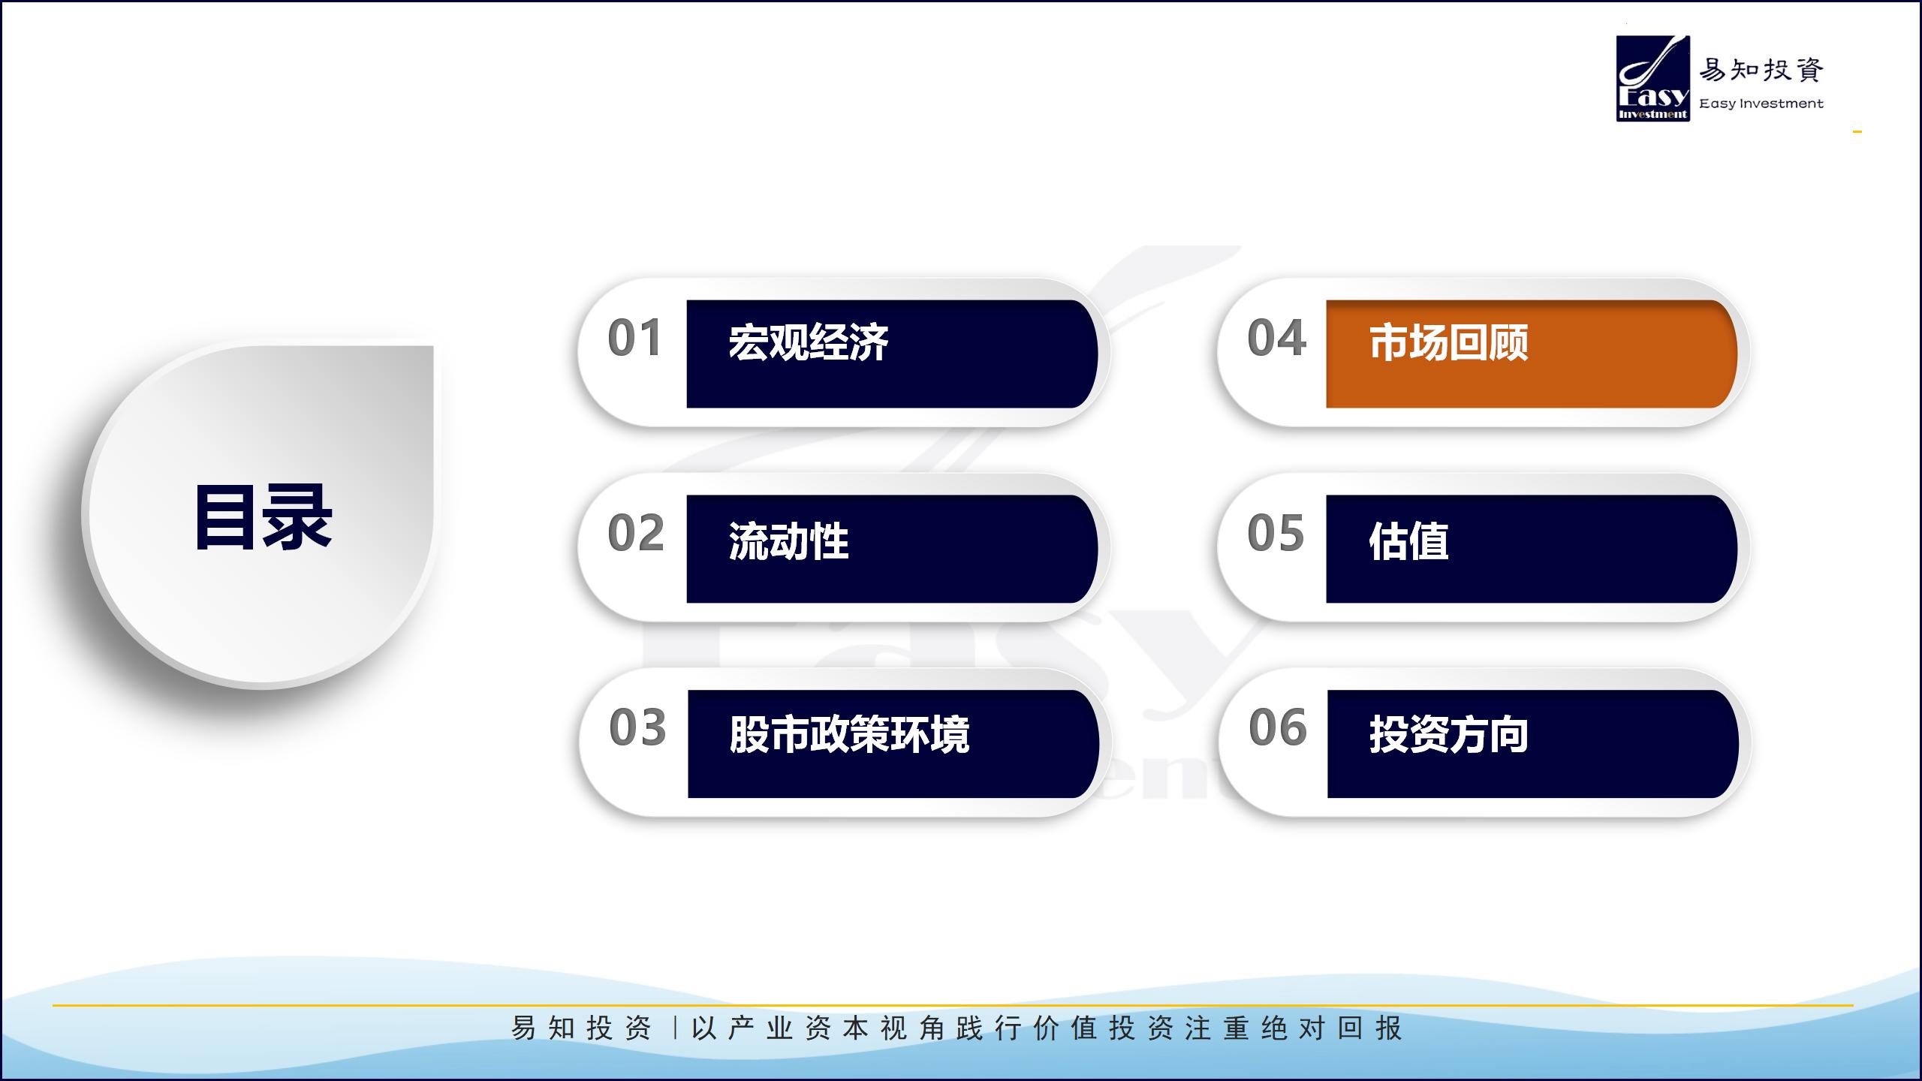
Task: Click the number 02 label
Action: pos(636,533)
